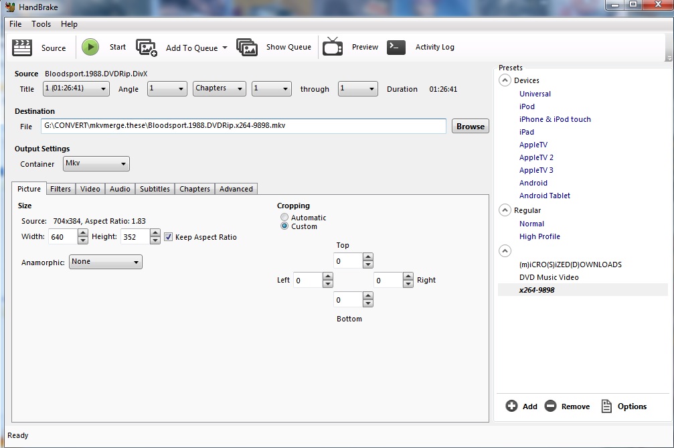Select the iPad preset

[527, 132]
